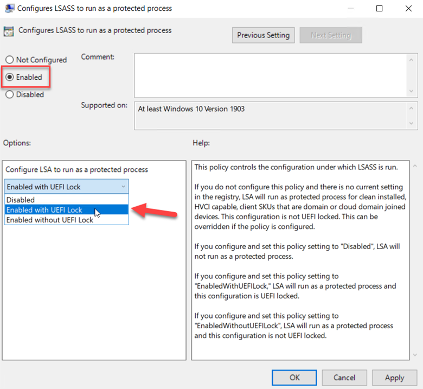The width and height of the screenshot is (423, 389).
Task: Open the UEFI Lock combo box arrow
Action: click(123, 187)
